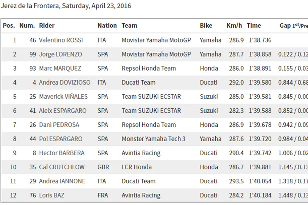Screen dimensions: 308x205
Task: Select the Nation column header
Action: [x=107, y=26]
